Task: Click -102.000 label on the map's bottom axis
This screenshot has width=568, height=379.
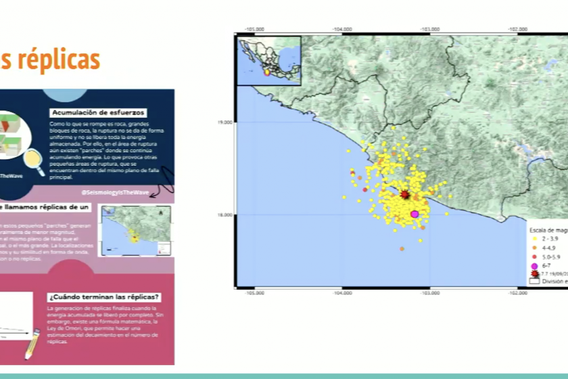Action: point(518,292)
